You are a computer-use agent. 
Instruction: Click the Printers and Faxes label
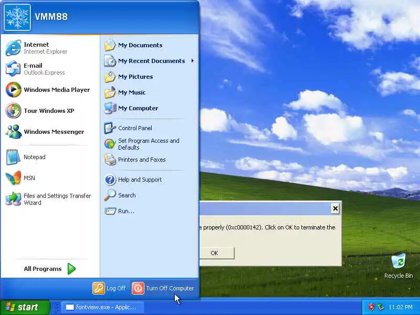coord(142,160)
